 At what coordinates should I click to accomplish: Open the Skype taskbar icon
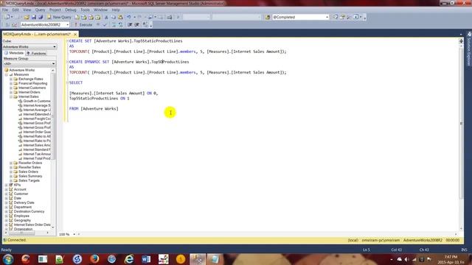pos(77,259)
